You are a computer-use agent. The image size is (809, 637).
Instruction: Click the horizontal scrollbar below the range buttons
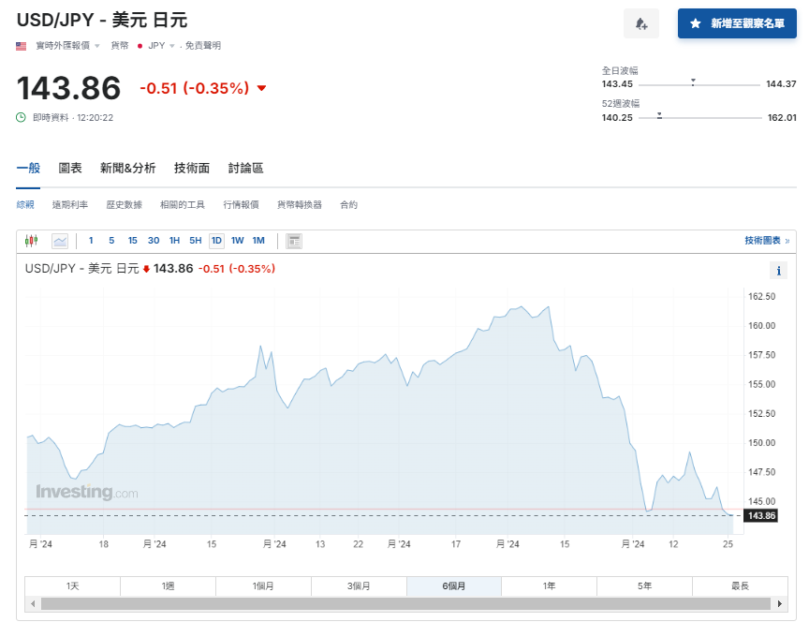click(x=403, y=604)
